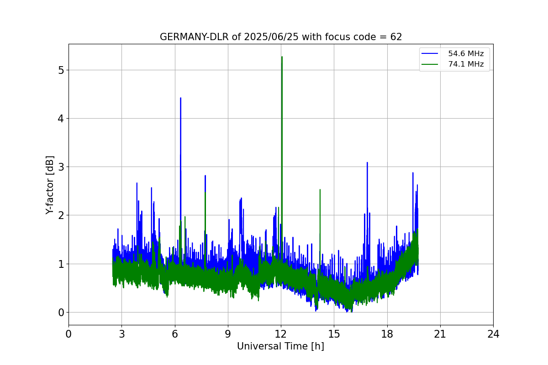Click x-axis tick label 0

point(68,334)
